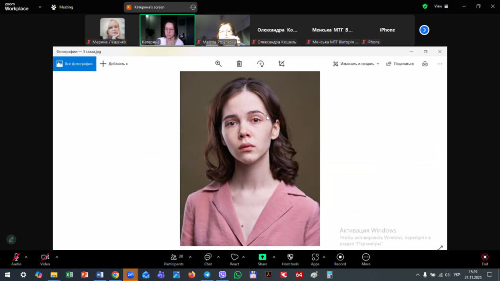
Task: Click the delete trash icon in Photos
Action: [239, 63]
